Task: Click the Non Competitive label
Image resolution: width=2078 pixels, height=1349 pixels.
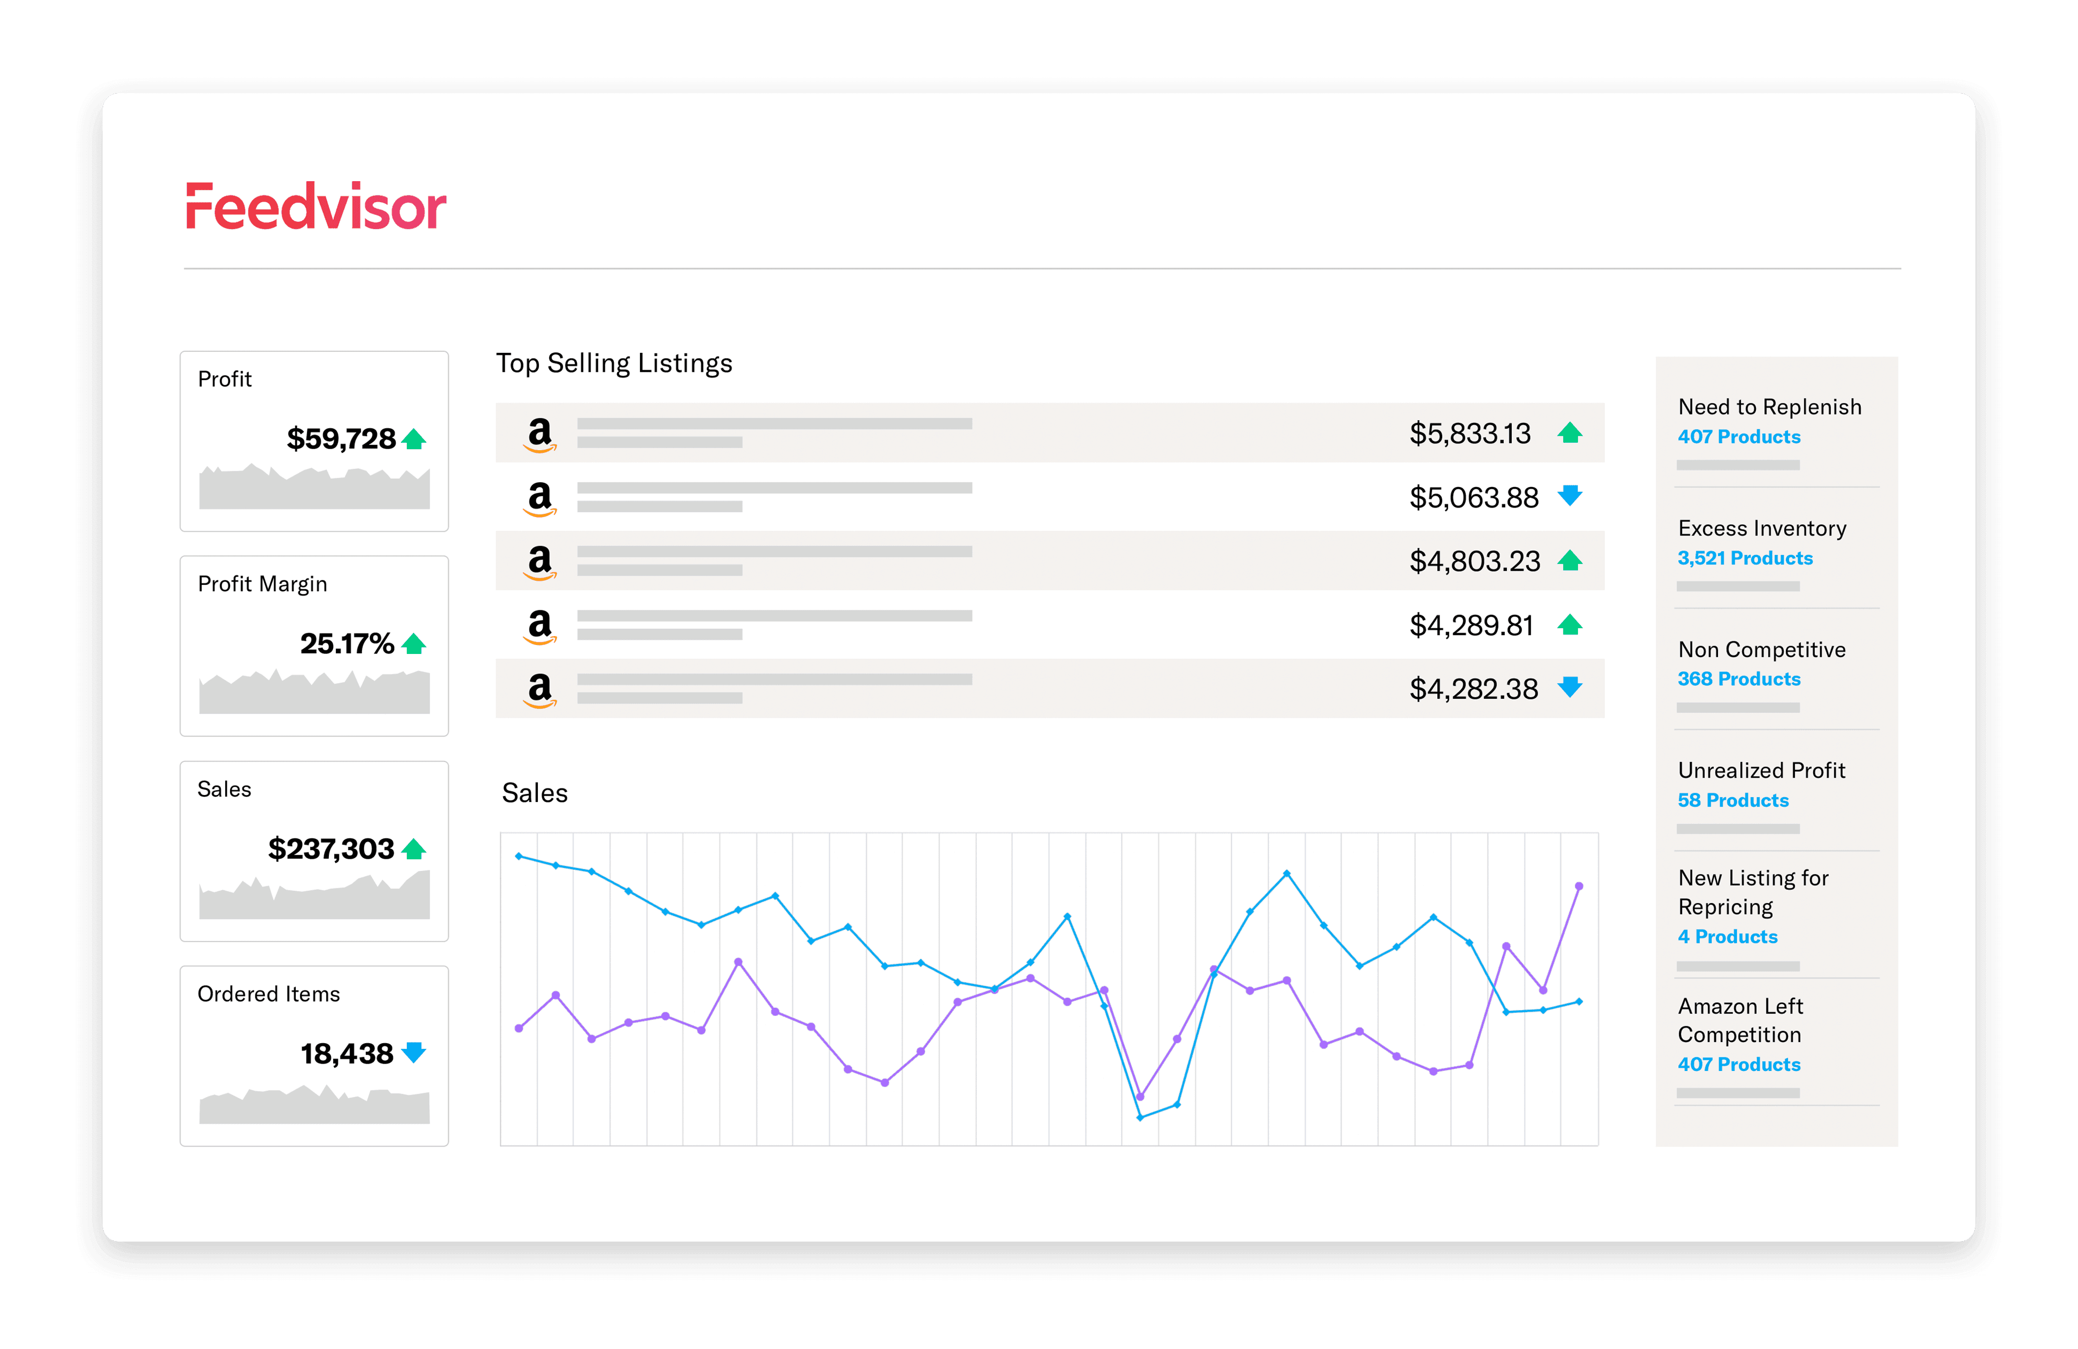Action: 1761,649
